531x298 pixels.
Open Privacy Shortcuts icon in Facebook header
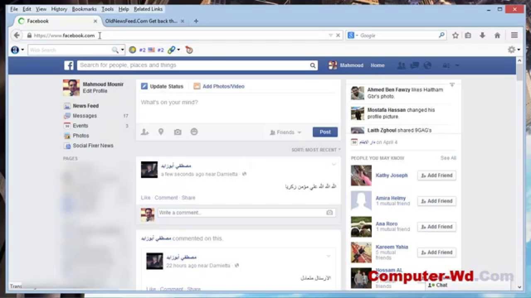(x=446, y=65)
